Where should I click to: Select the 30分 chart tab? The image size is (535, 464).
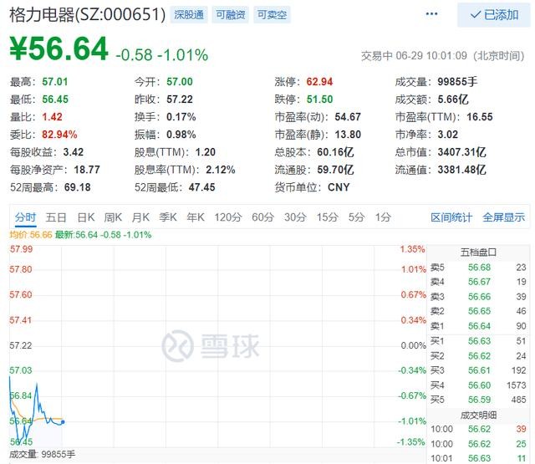tap(295, 217)
